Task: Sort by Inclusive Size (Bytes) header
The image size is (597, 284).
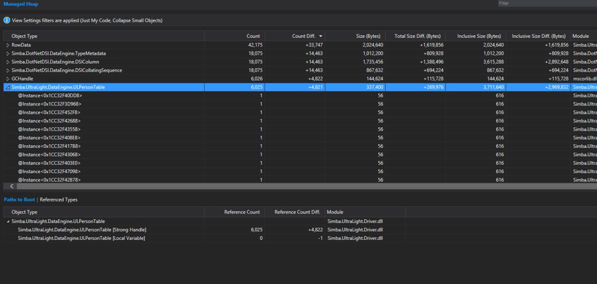Action: click(476, 36)
